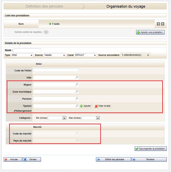Viewport: 171px width, 172px height.
Task: Click the magnifier in Type(s) d'hébergement field
Action: coord(77,106)
